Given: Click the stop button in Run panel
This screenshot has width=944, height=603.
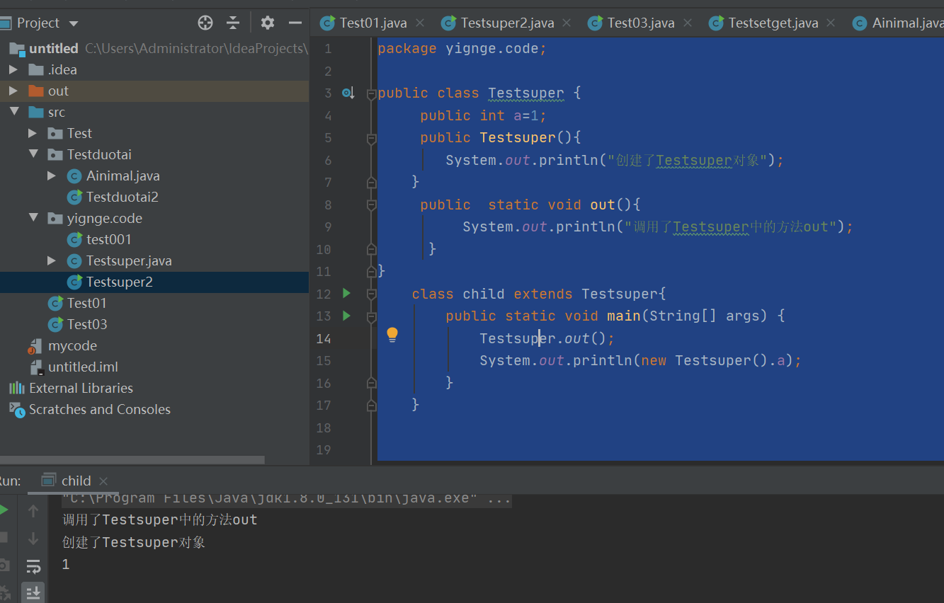Looking at the screenshot, I should (x=4, y=537).
